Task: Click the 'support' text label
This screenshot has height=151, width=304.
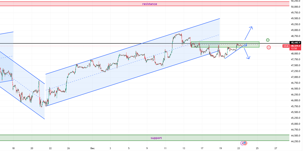Action: [x=156, y=138]
